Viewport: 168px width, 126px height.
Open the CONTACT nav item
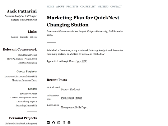coord(116,7)
